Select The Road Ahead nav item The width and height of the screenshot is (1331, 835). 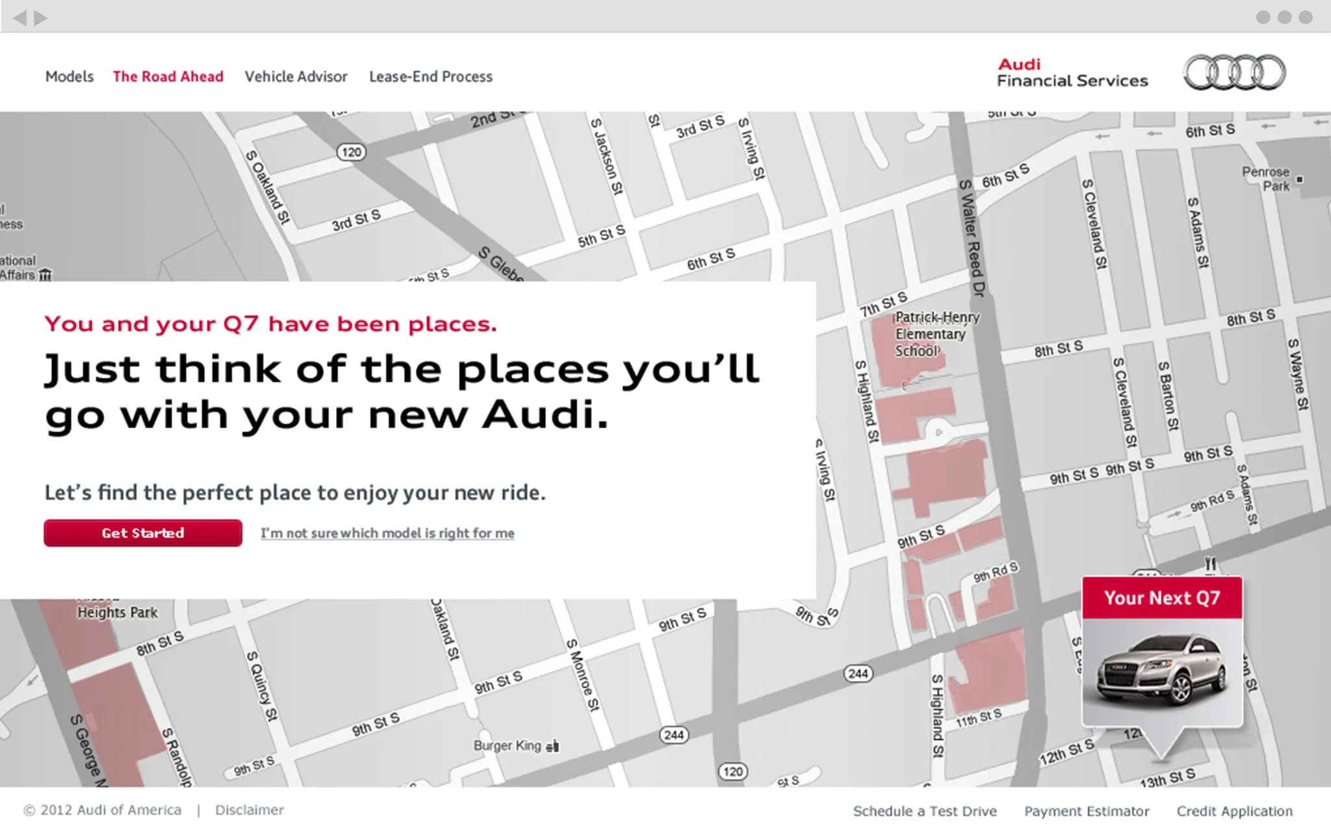(168, 77)
